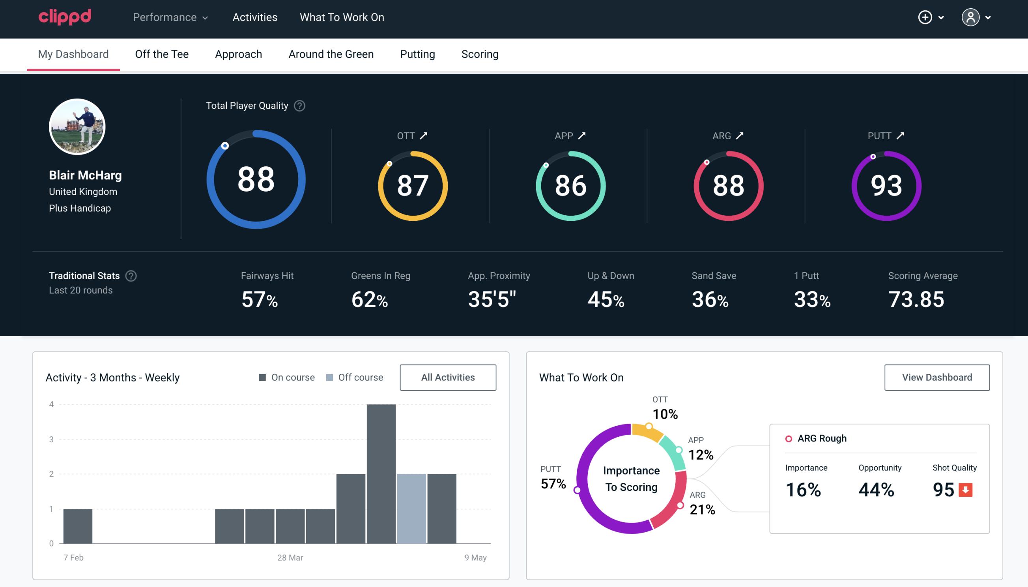
Task: Click the add activity plus icon
Action: (x=925, y=17)
